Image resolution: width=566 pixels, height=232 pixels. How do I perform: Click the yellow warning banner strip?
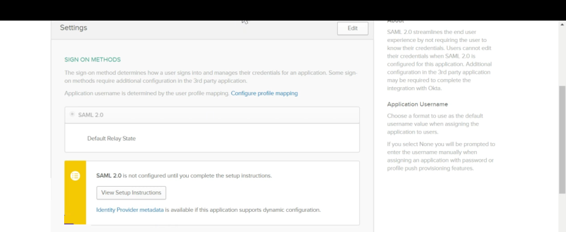pyautogui.click(x=75, y=192)
